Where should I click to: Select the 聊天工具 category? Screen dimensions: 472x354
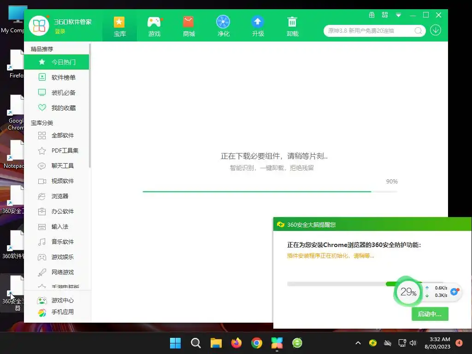click(57, 165)
